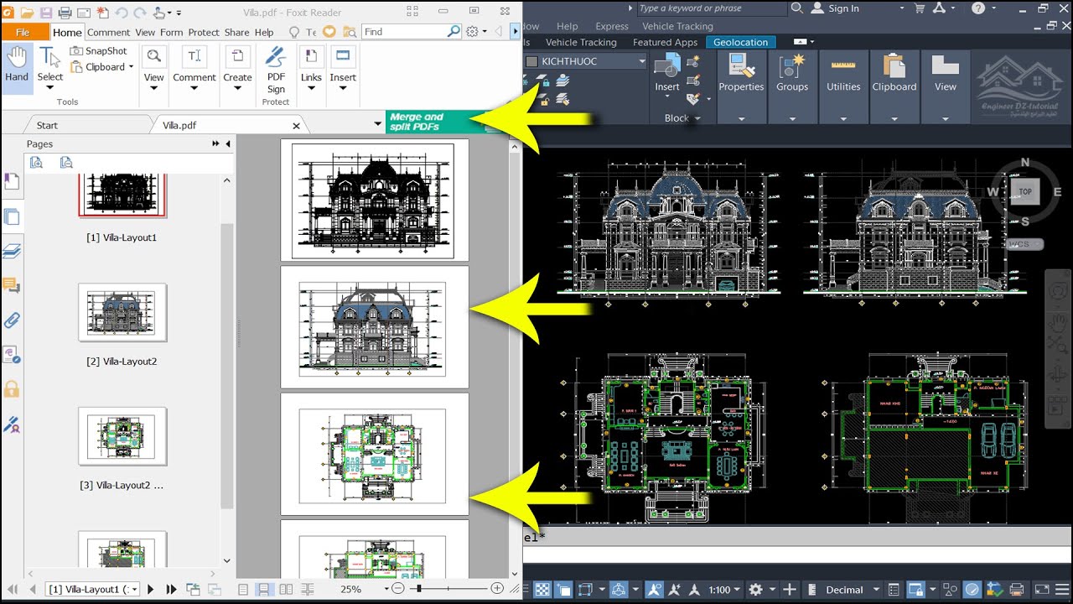The width and height of the screenshot is (1073, 604).
Task: Select the Start document tab
Action: coord(47,125)
